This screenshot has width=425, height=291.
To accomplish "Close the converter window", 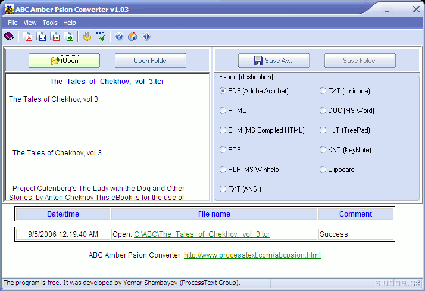I will [416, 10].
